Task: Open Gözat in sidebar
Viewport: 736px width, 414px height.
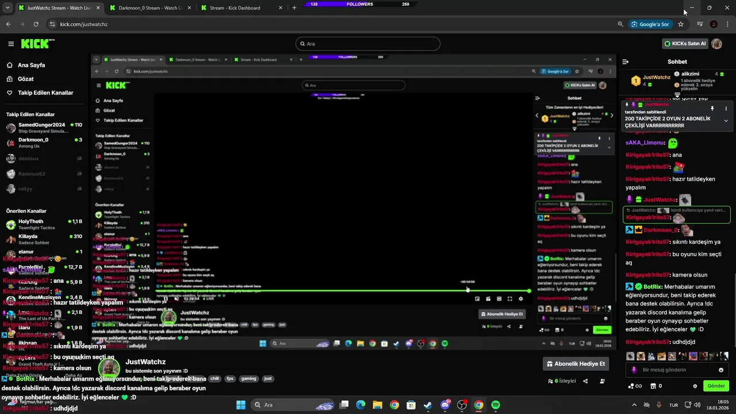Action: 25,79
